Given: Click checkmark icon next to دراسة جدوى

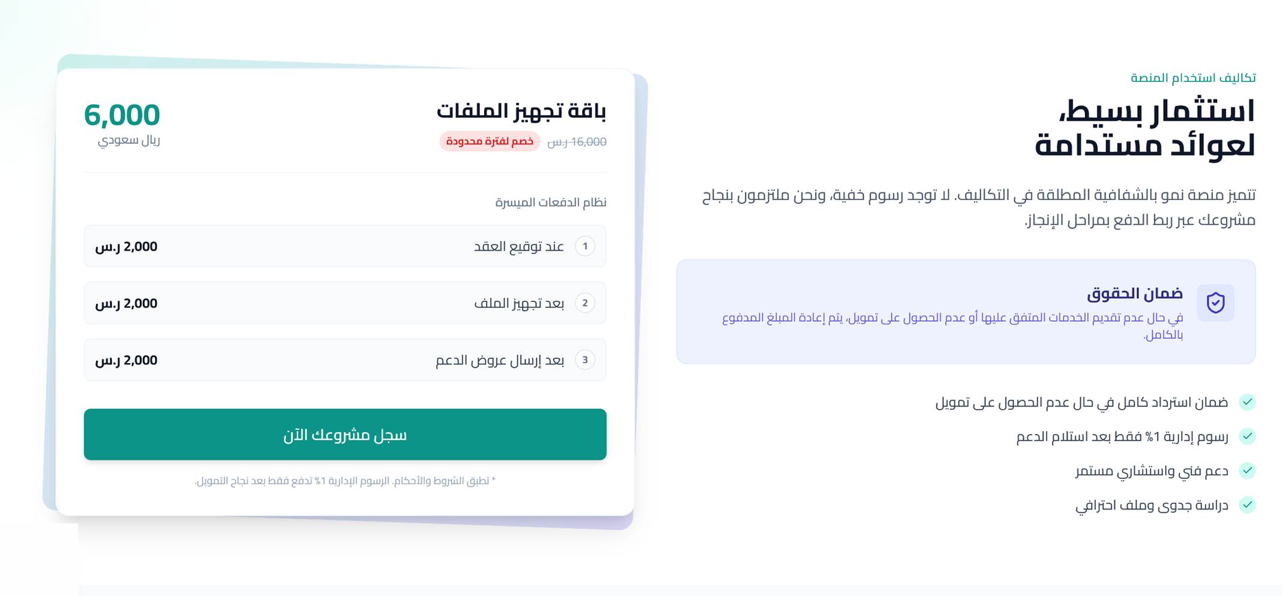Looking at the screenshot, I should click(1247, 505).
